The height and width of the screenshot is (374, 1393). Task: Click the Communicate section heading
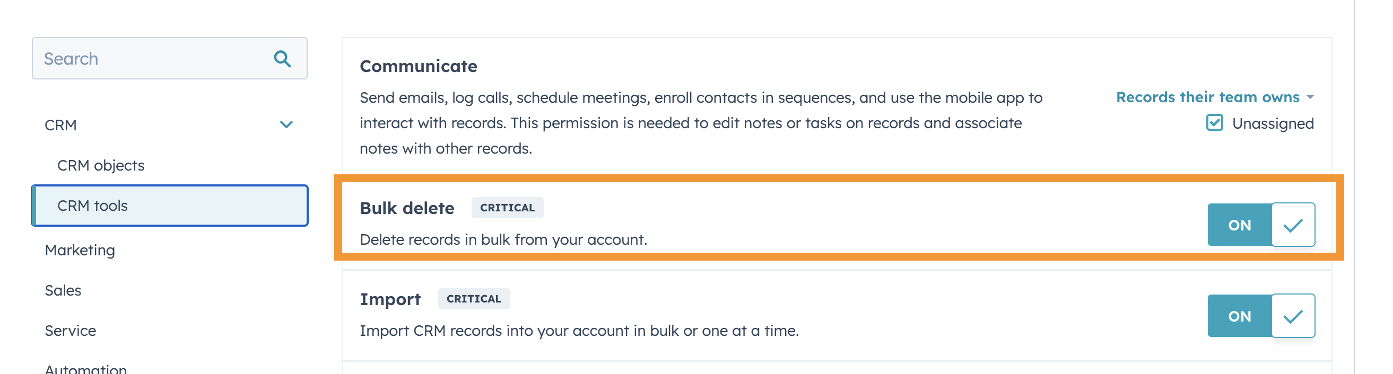(418, 66)
